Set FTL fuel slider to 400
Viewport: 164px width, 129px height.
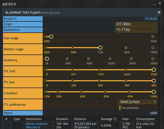99,81
